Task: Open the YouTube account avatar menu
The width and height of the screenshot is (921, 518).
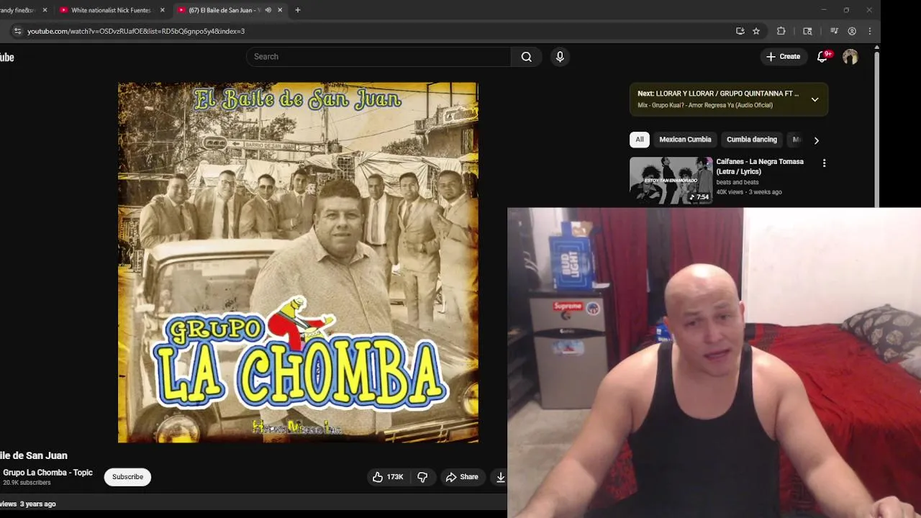Action: [x=850, y=57]
